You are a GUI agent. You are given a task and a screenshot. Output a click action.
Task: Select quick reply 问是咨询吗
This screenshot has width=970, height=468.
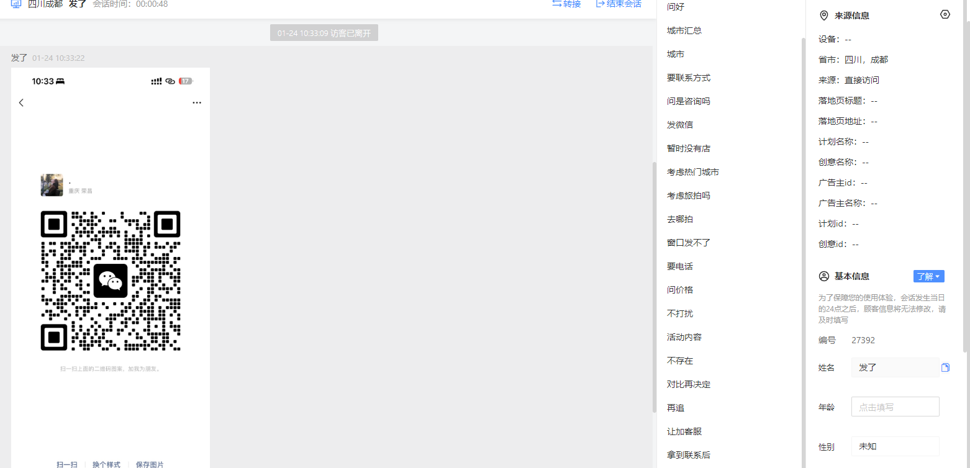[689, 101]
